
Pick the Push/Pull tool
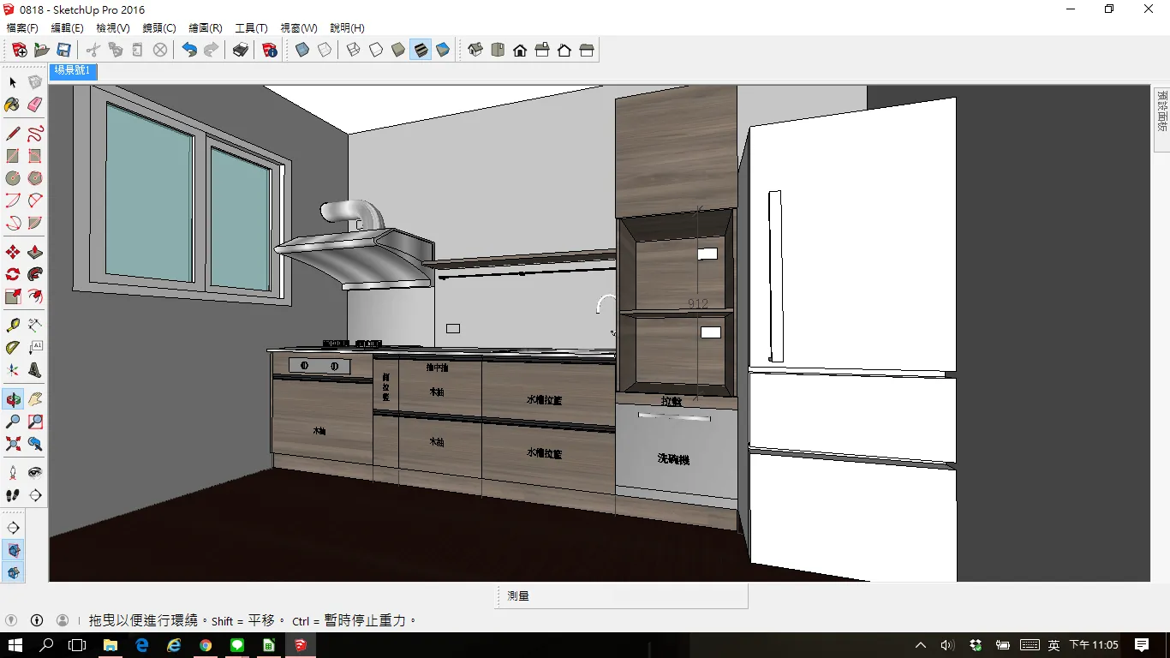click(x=34, y=253)
